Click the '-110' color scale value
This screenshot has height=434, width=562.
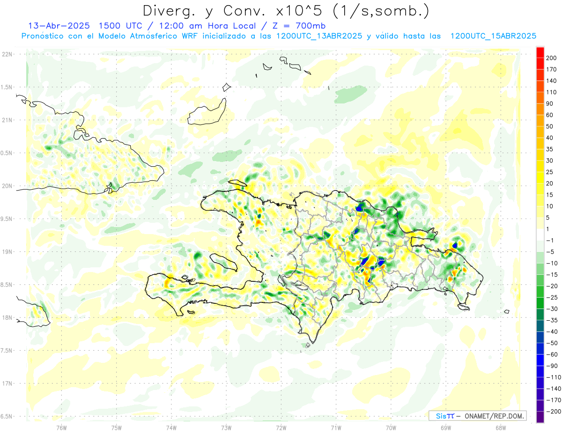point(554,377)
